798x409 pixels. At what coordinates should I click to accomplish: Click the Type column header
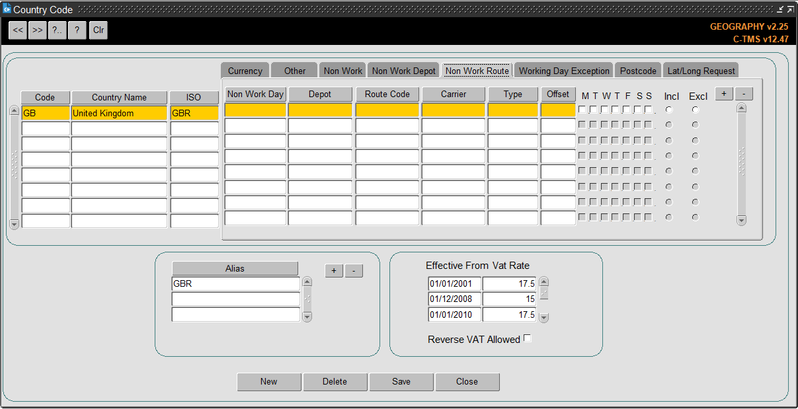coord(513,94)
